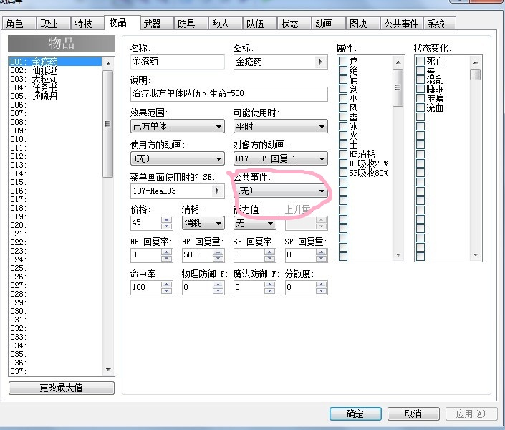Check the 毒 state change box
The image size is (505, 430).
420,70
